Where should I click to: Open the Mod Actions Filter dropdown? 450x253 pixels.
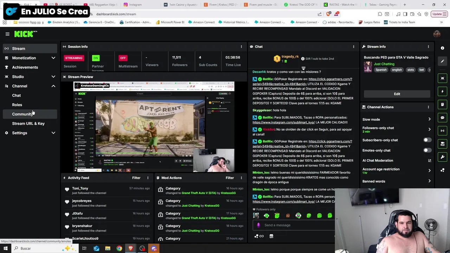tap(230, 178)
